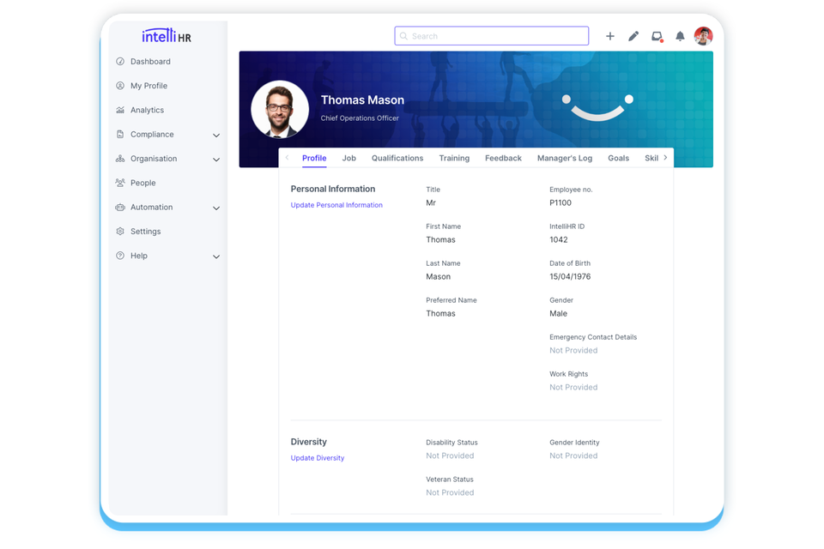Open the partially visible Skil tab

tap(651, 158)
